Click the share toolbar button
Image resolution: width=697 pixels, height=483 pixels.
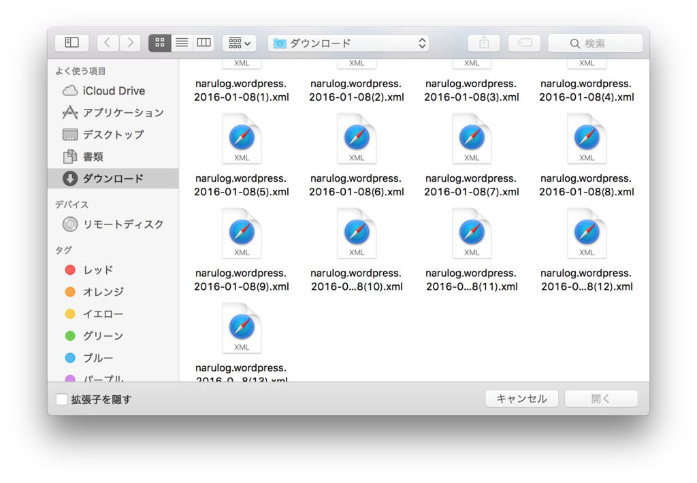pos(484,43)
